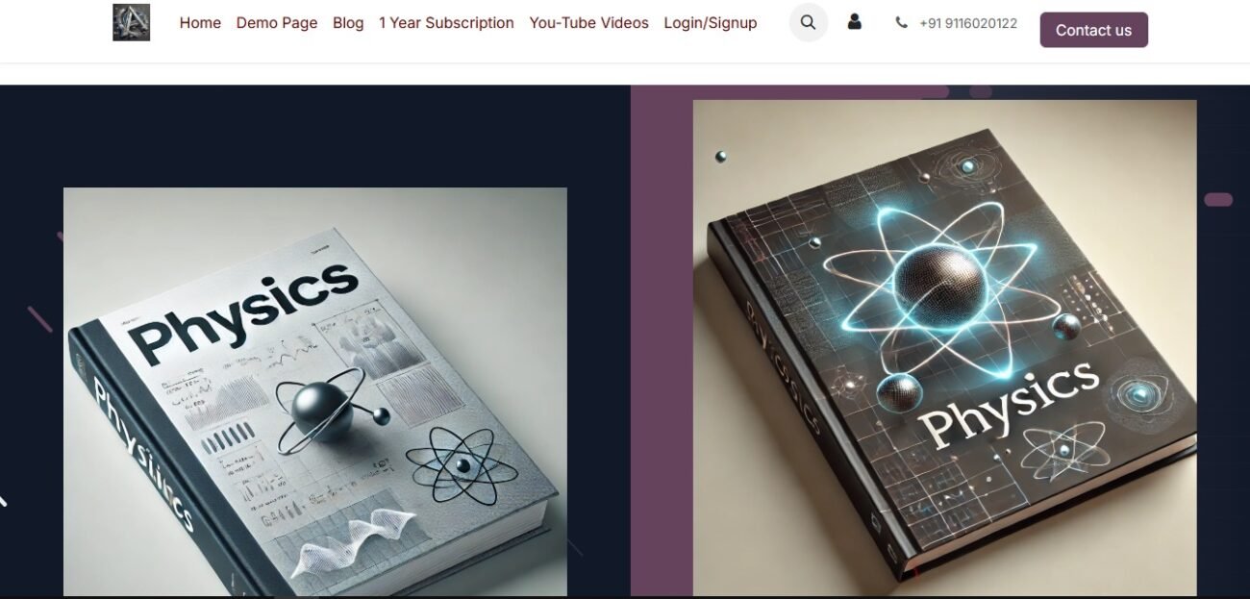The image size is (1250, 599).
Task: Open the Login/Signup link
Action: (x=711, y=23)
